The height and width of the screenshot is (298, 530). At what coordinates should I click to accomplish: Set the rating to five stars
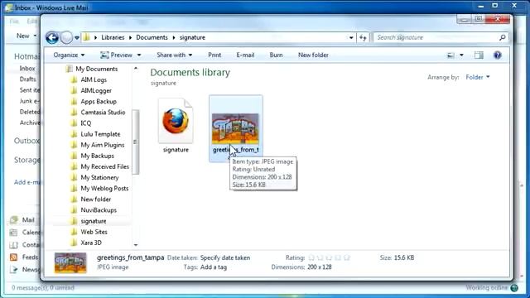coord(347,257)
